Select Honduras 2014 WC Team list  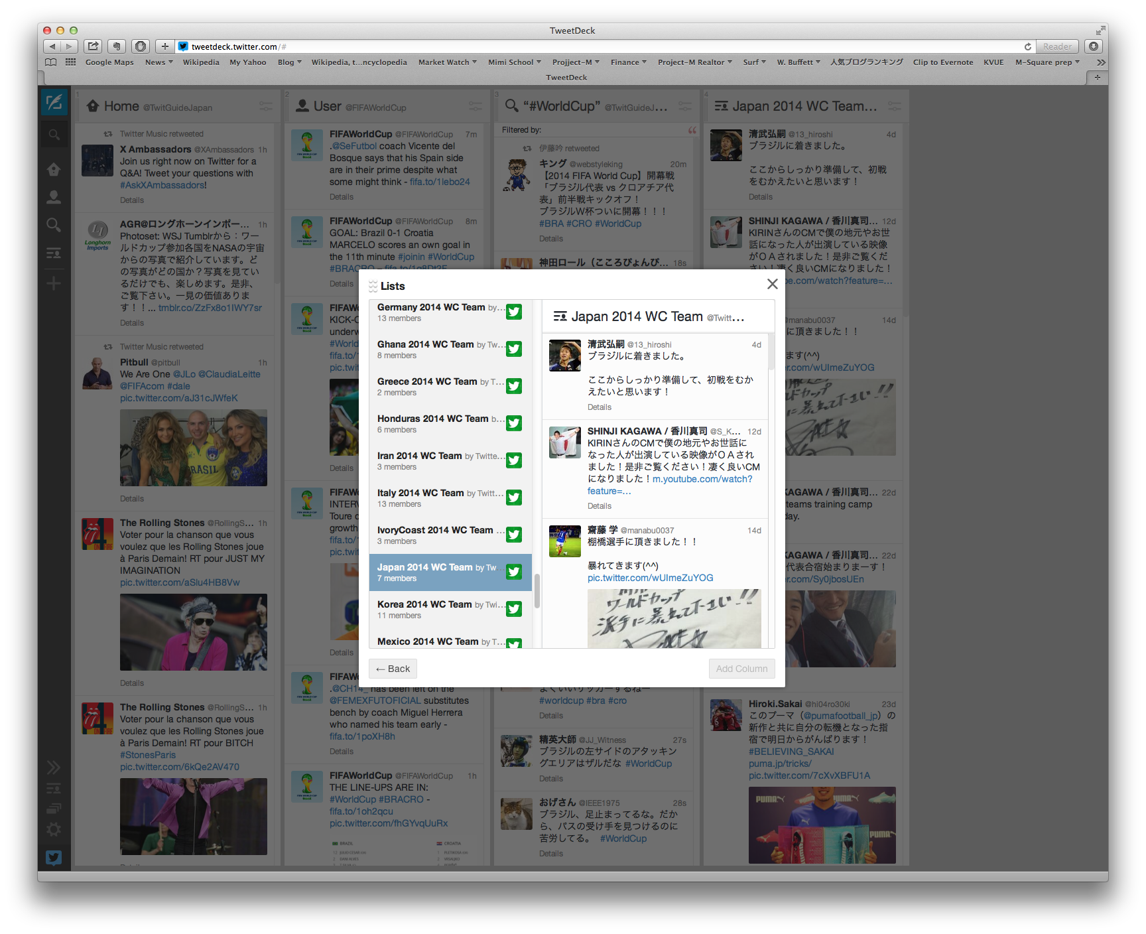pyautogui.click(x=450, y=423)
